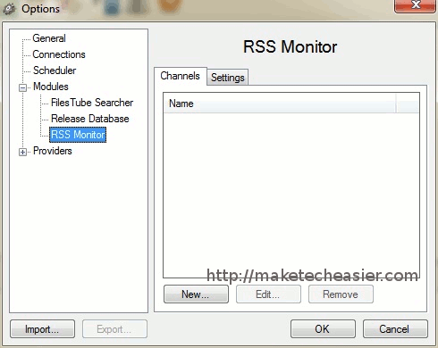Viewport: 438px width, 348px height.
Task: Cancel the Options dialog
Action: pos(395,329)
